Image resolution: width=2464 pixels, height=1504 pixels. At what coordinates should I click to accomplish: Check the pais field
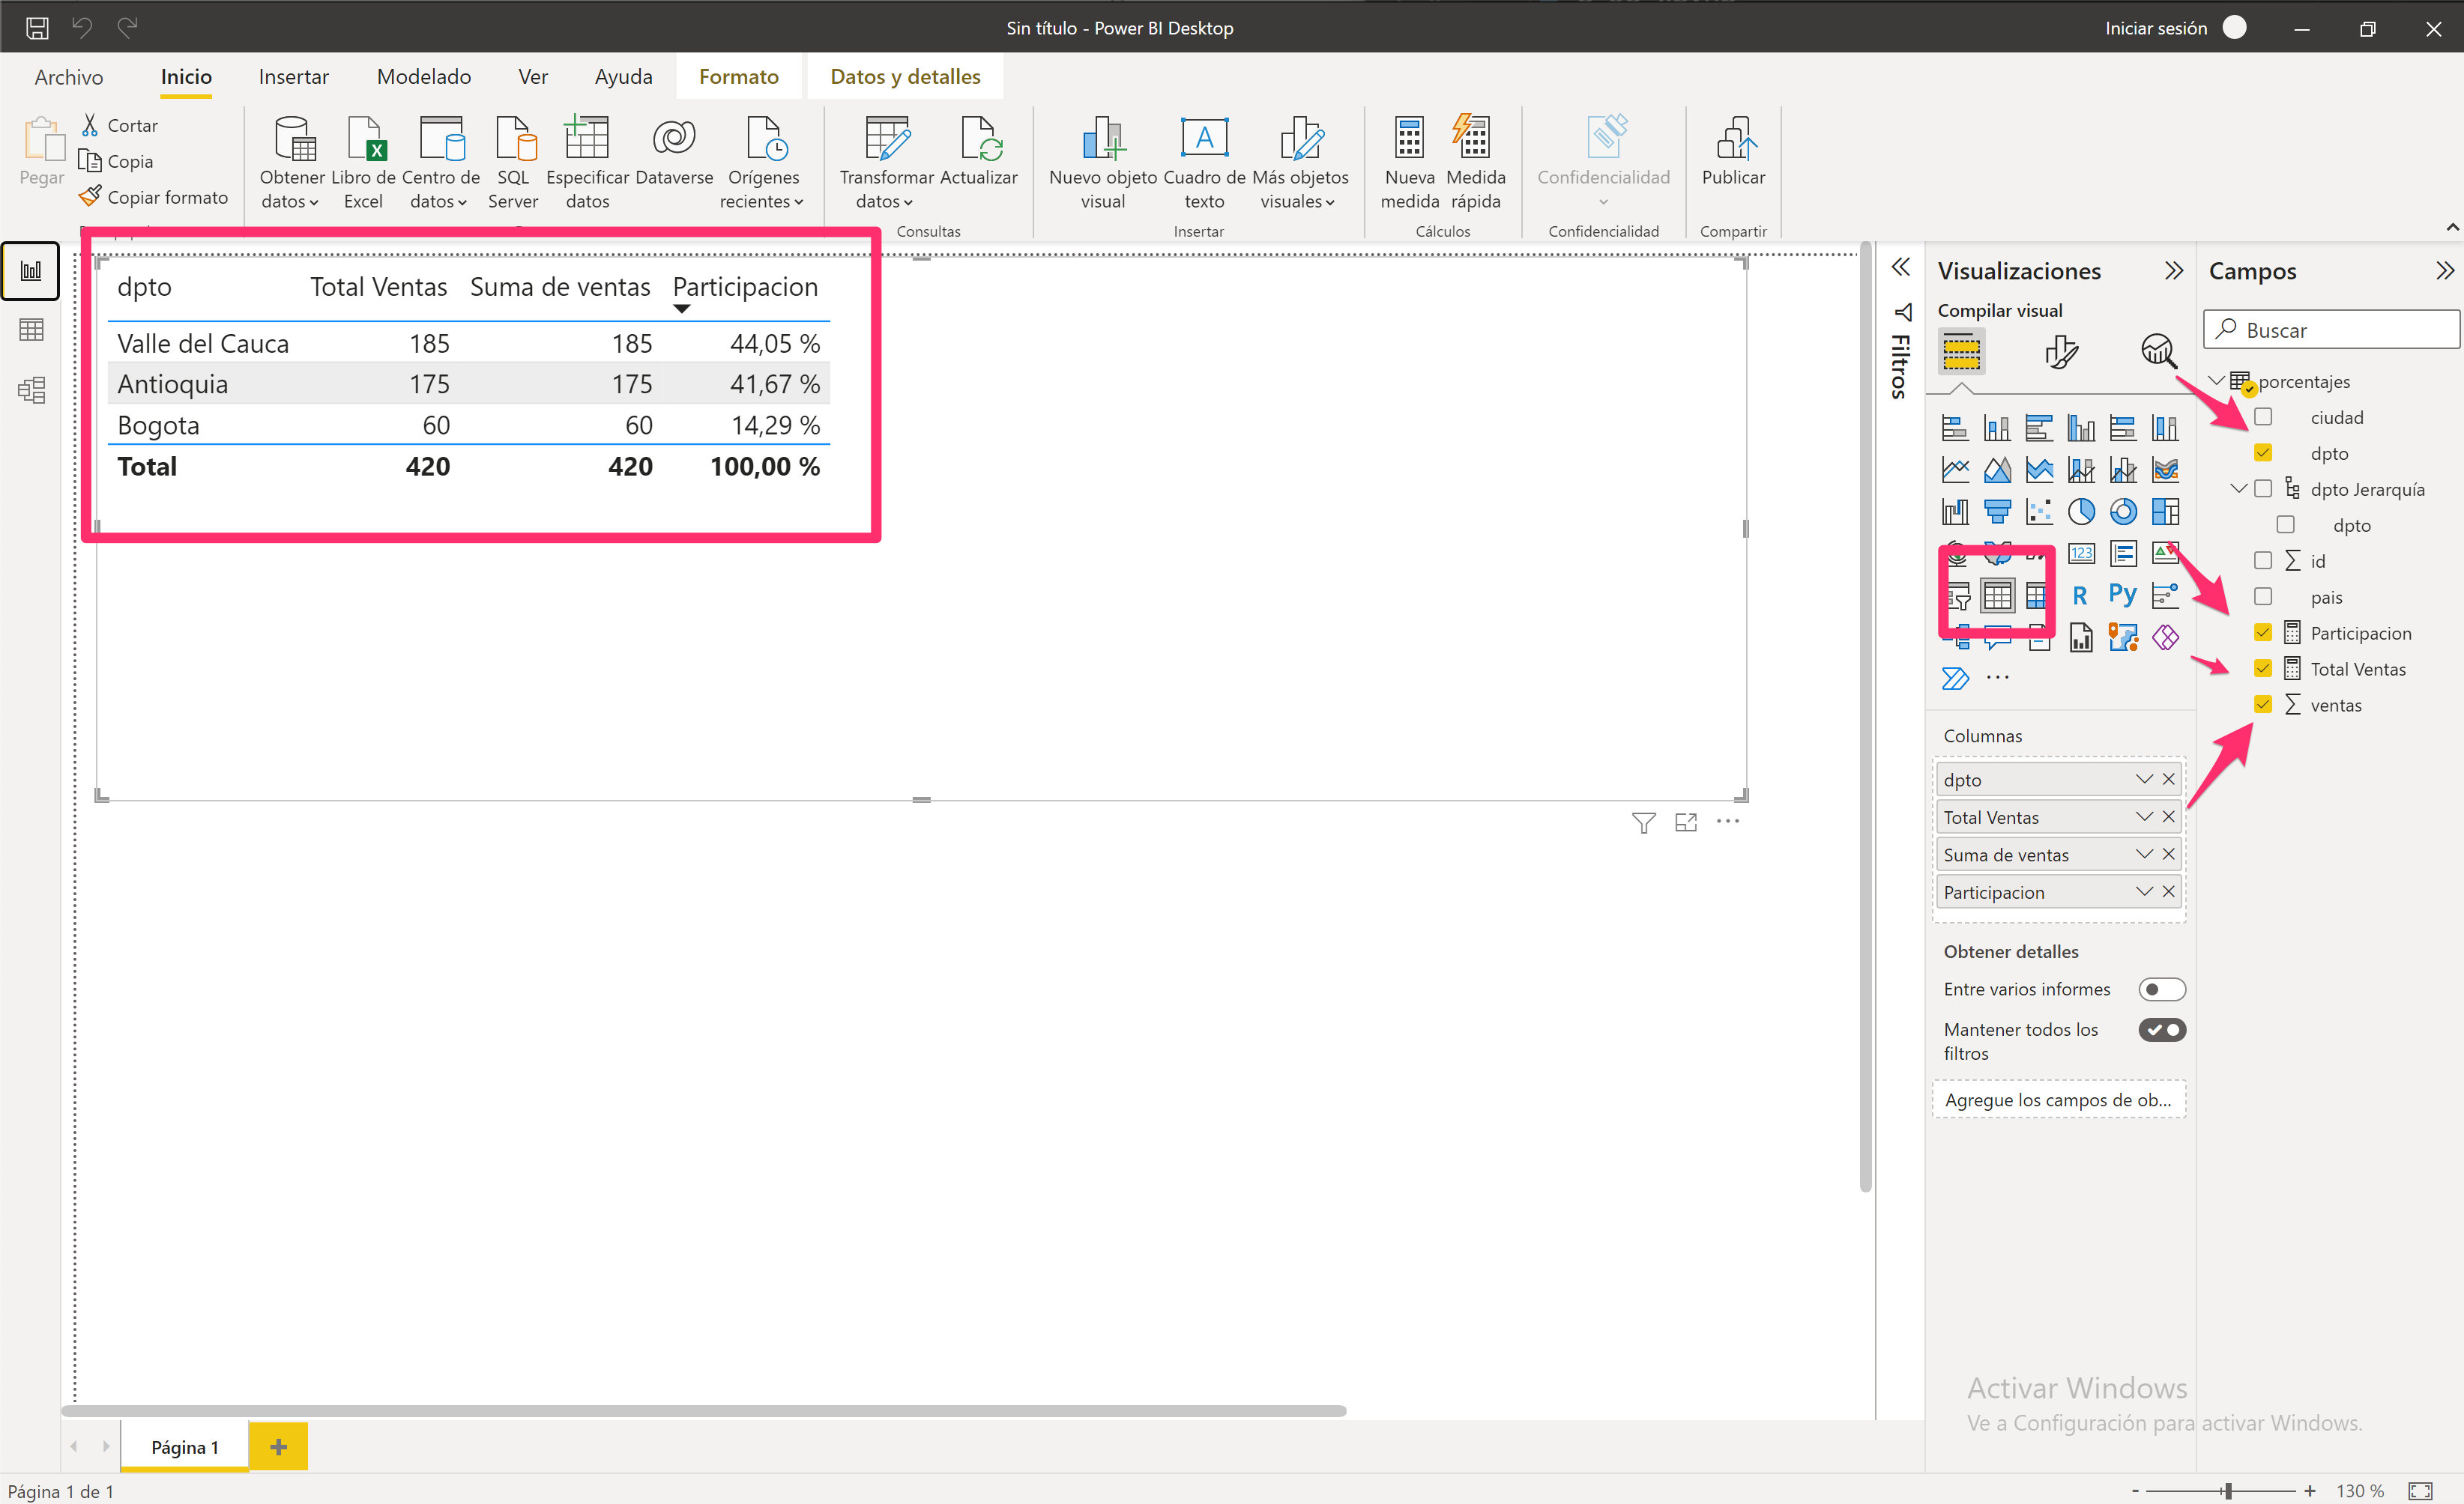click(2263, 597)
